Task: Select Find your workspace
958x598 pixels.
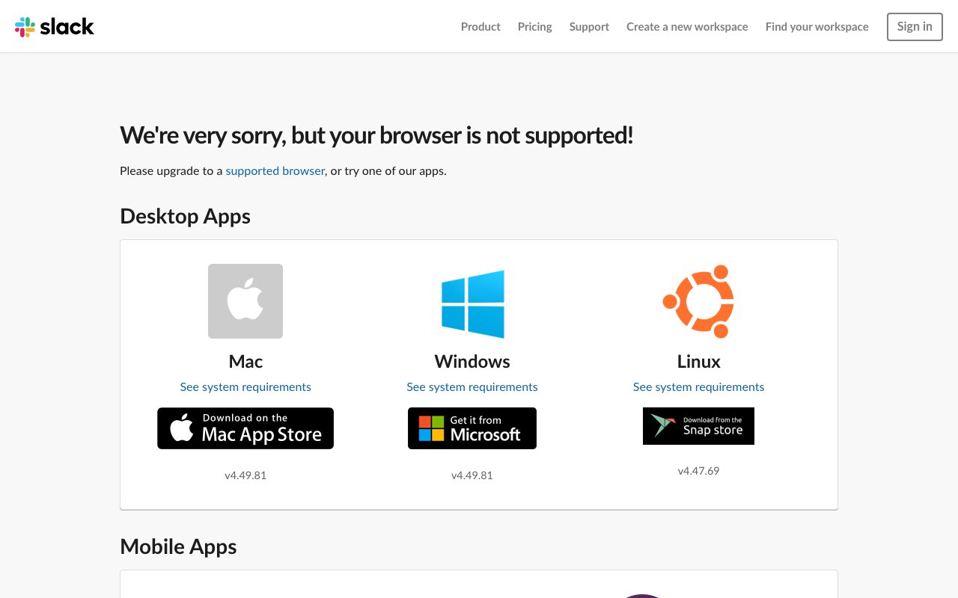Action: tap(817, 27)
